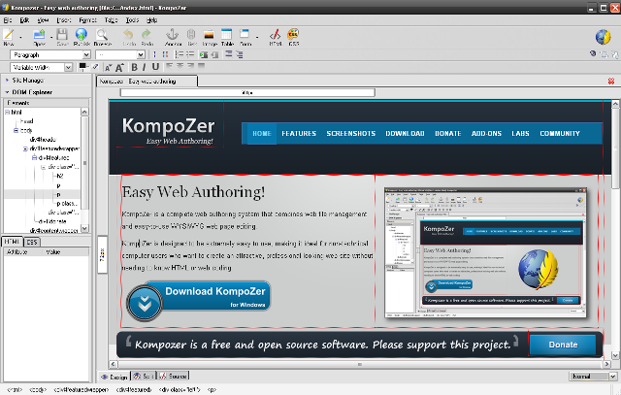Viewport: 621px width, 395px height.
Task: Open a file with Open icon
Action: [39, 37]
